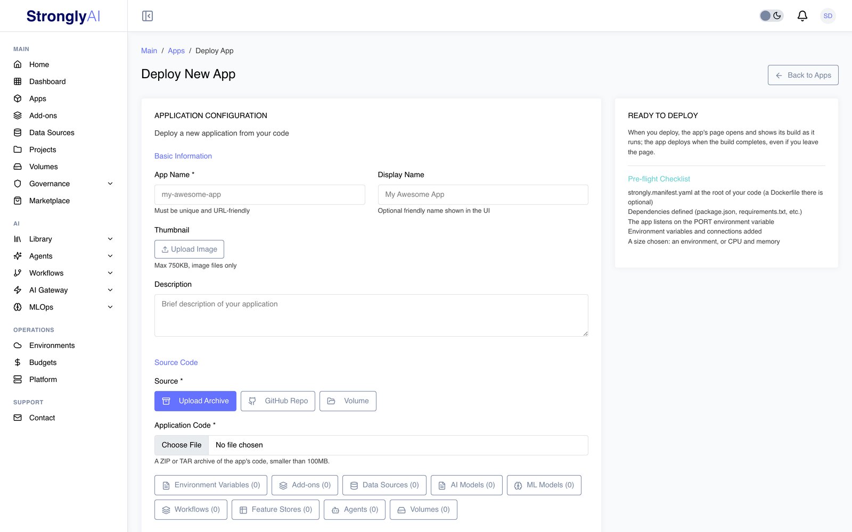This screenshot has height=532, width=852.
Task: Click Choose File button
Action: (x=182, y=445)
